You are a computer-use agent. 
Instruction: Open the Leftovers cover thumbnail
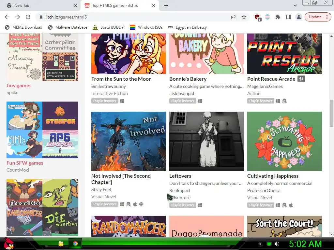[x=206, y=141]
